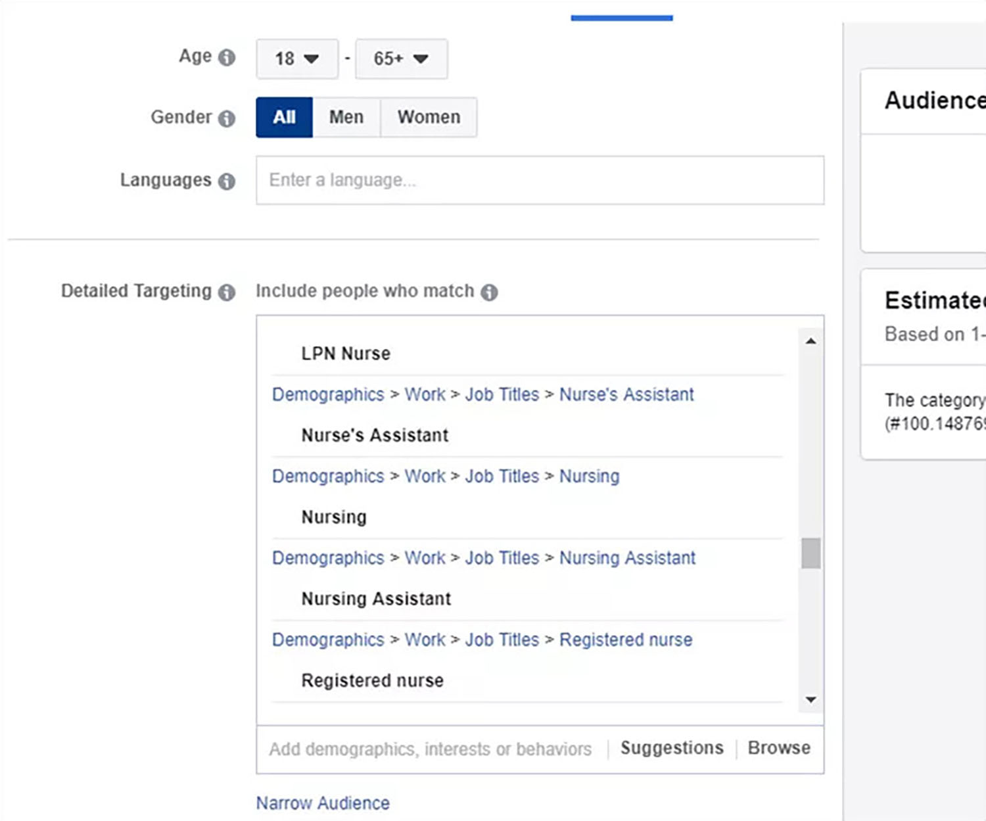Click the scrollbar down arrow in the targeting list
The width and height of the screenshot is (986, 821).
coord(810,699)
